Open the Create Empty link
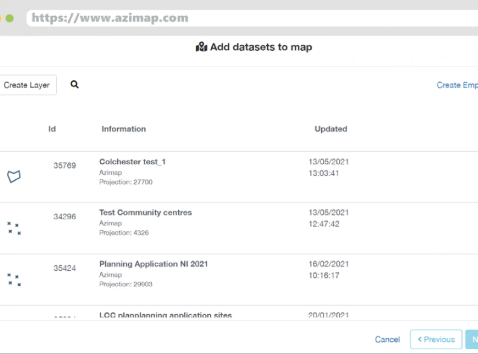This screenshot has height=354, width=478. coord(457,85)
